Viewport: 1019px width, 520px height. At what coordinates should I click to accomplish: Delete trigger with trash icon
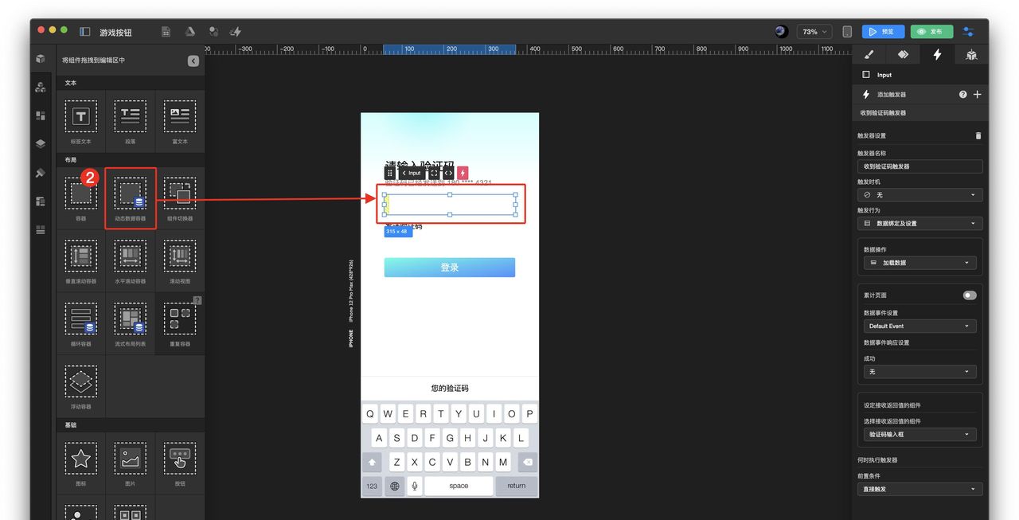[x=978, y=135]
